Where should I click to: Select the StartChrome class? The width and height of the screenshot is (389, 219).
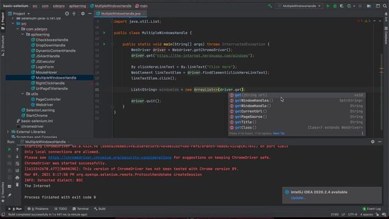point(36,116)
